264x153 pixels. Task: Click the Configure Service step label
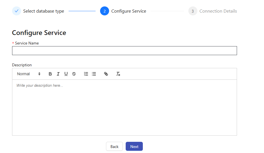coord(129,11)
